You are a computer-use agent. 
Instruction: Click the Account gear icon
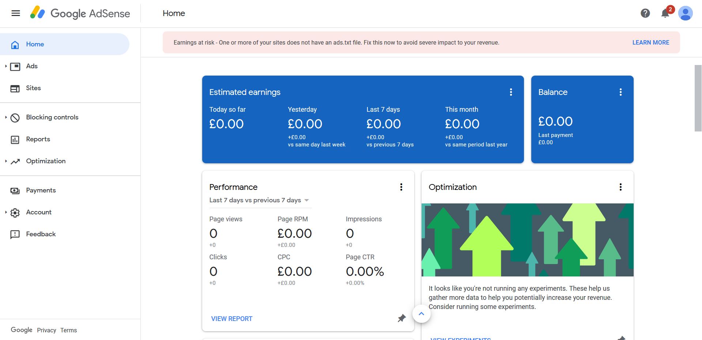[15, 213]
